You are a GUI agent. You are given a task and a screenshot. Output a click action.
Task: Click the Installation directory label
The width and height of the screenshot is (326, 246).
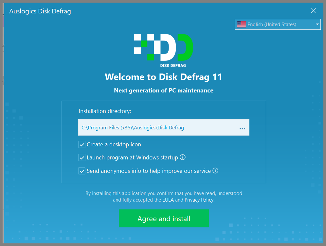[105, 111]
